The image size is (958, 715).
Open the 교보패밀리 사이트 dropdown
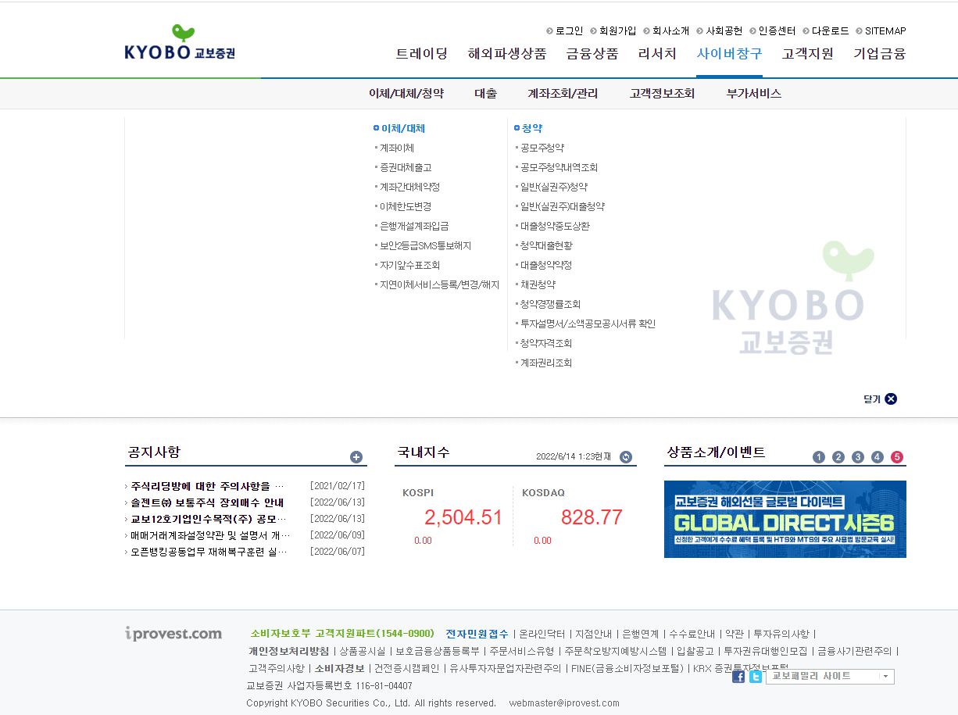click(x=830, y=677)
